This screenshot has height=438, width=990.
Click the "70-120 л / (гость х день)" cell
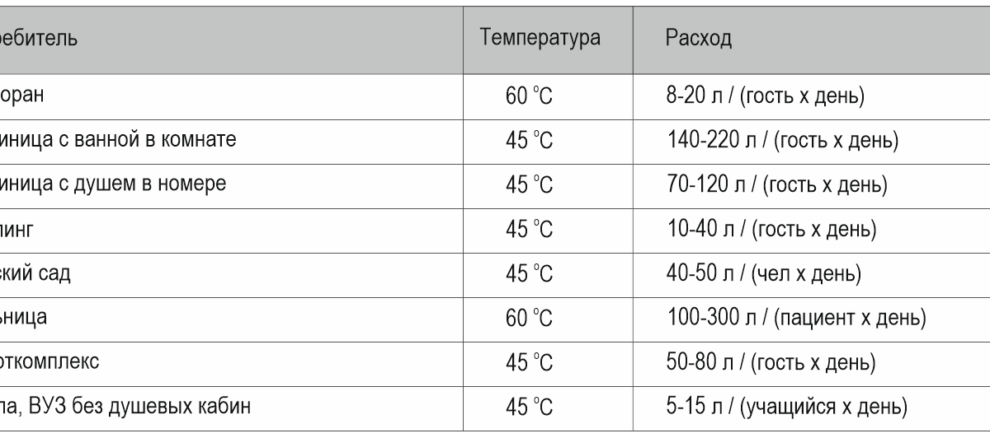(777, 185)
